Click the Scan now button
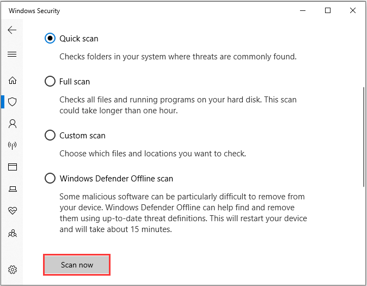Screen dimensions: 367x286 pos(77,265)
